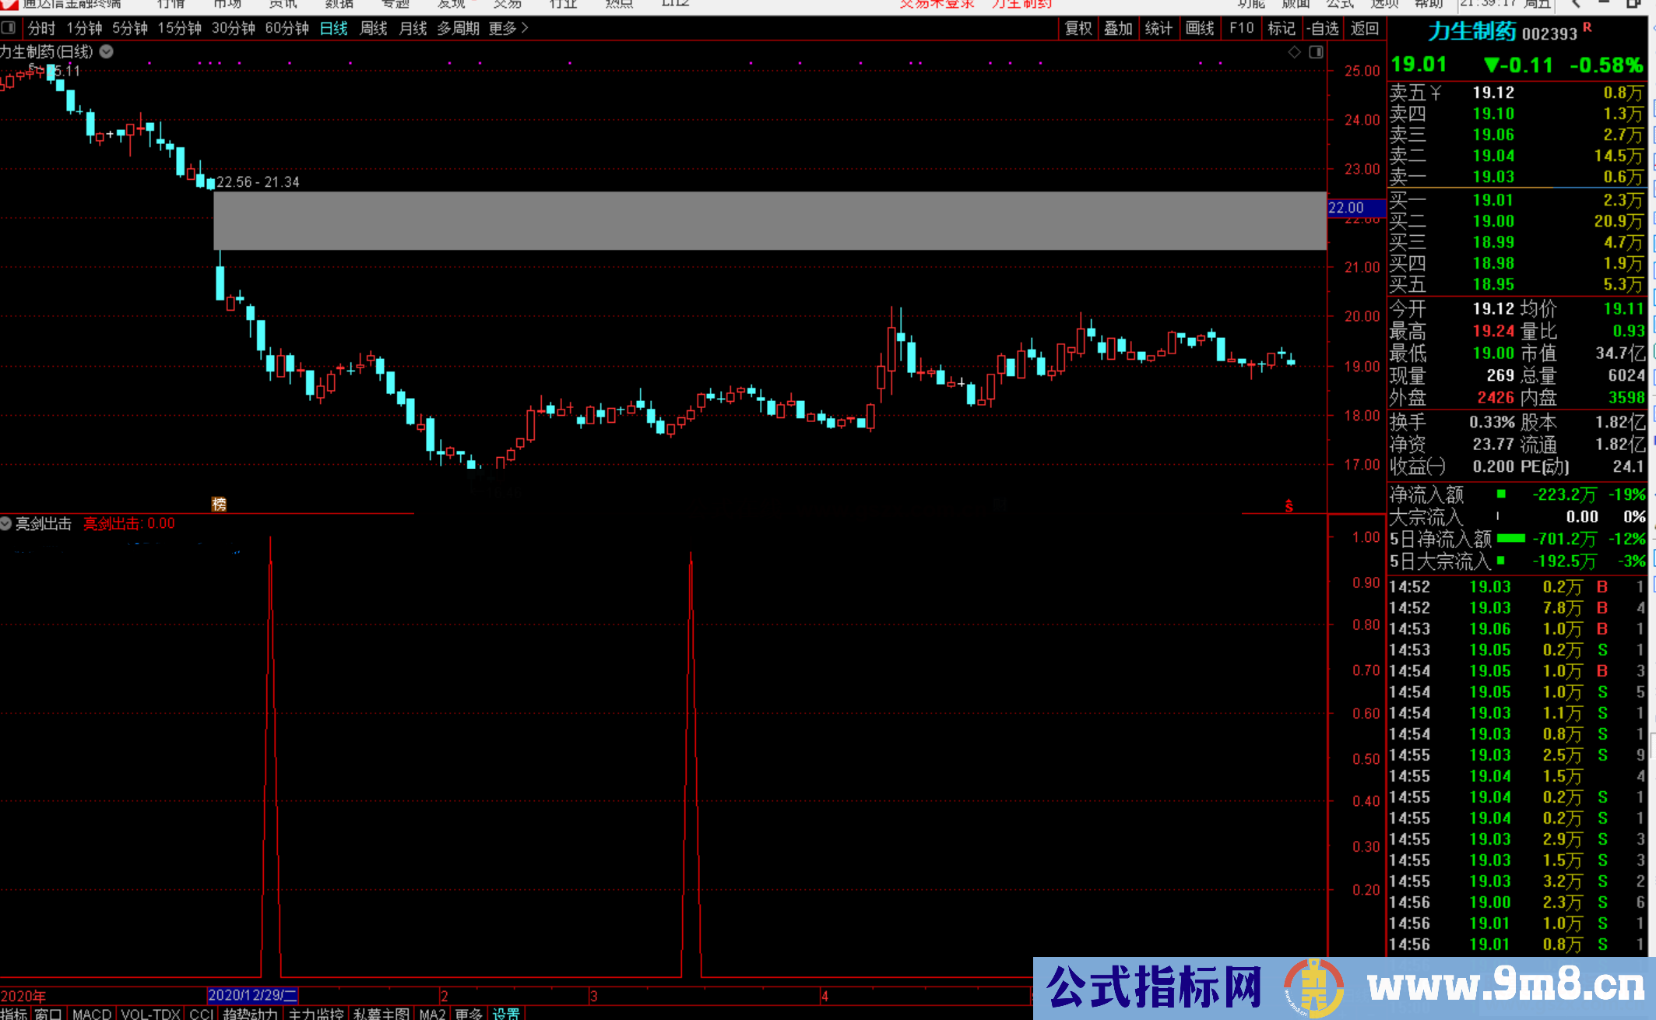Click 力生制药 stock name in quote panel
Image resolution: width=1656 pixels, height=1020 pixels.
(1471, 31)
